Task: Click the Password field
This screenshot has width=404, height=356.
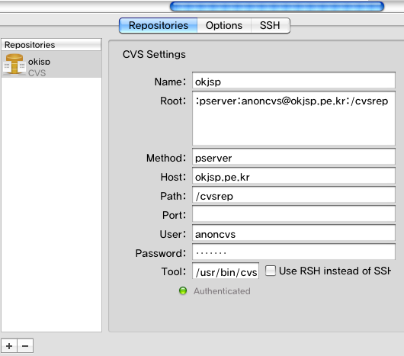Action: click(x=293, y=252)
